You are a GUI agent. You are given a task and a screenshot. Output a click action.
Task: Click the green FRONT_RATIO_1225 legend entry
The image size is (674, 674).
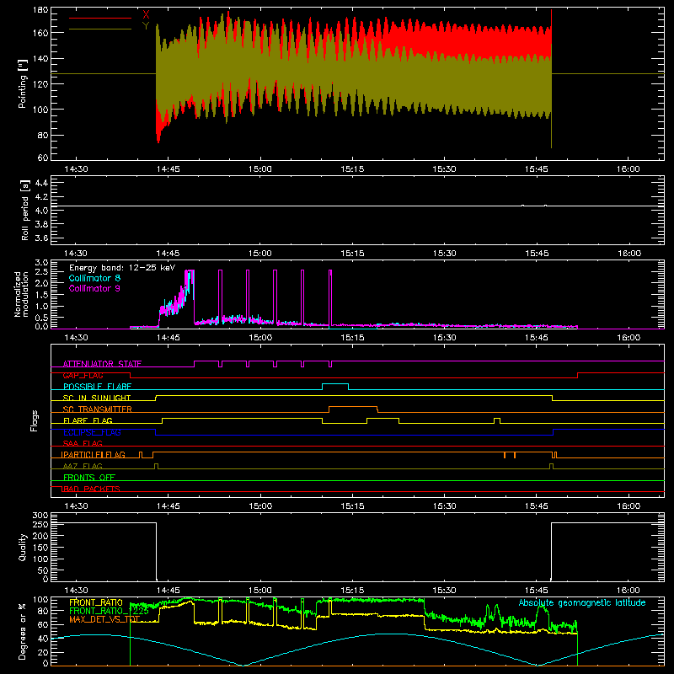click(x=109, y=611)
